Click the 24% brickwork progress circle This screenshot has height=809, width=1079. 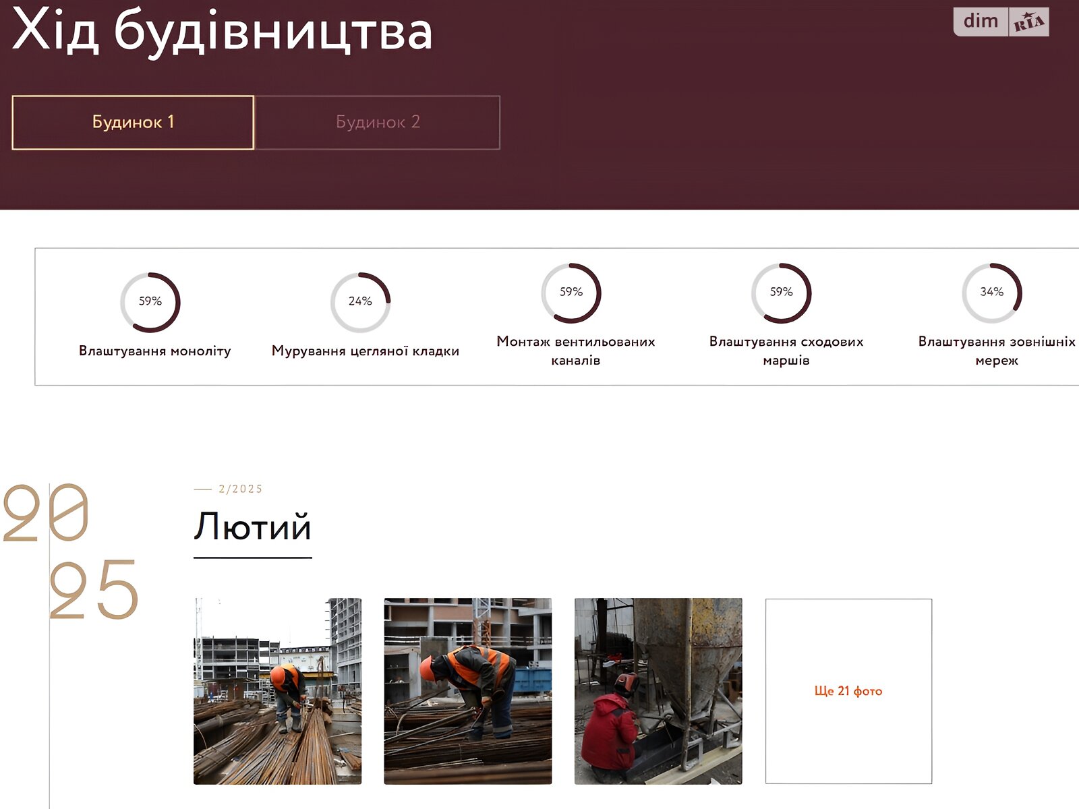click(x=360, y=302)
